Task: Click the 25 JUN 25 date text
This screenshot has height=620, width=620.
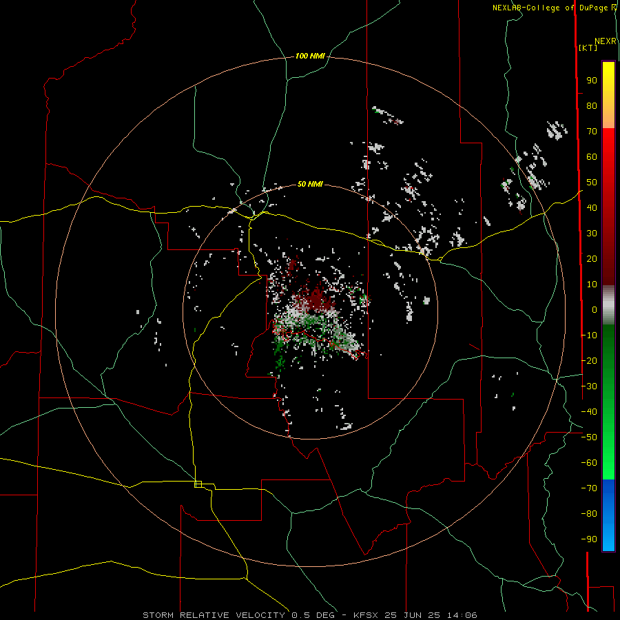Action: [413, 615]
